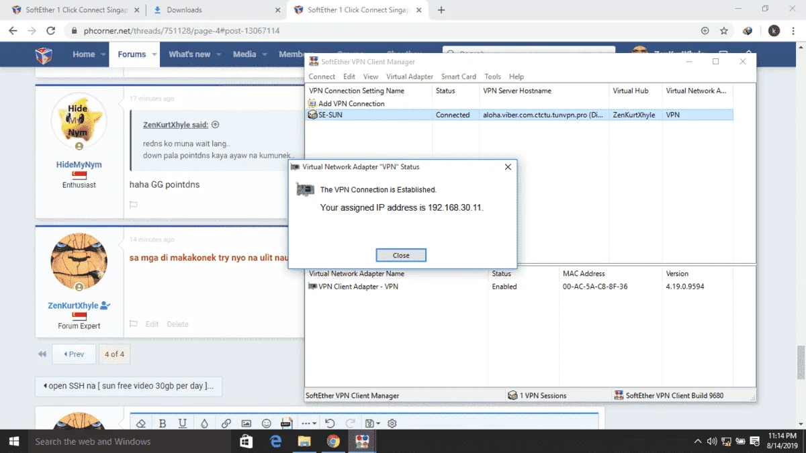
Task: Open the Media navigation link
Action: pos(244,54)
